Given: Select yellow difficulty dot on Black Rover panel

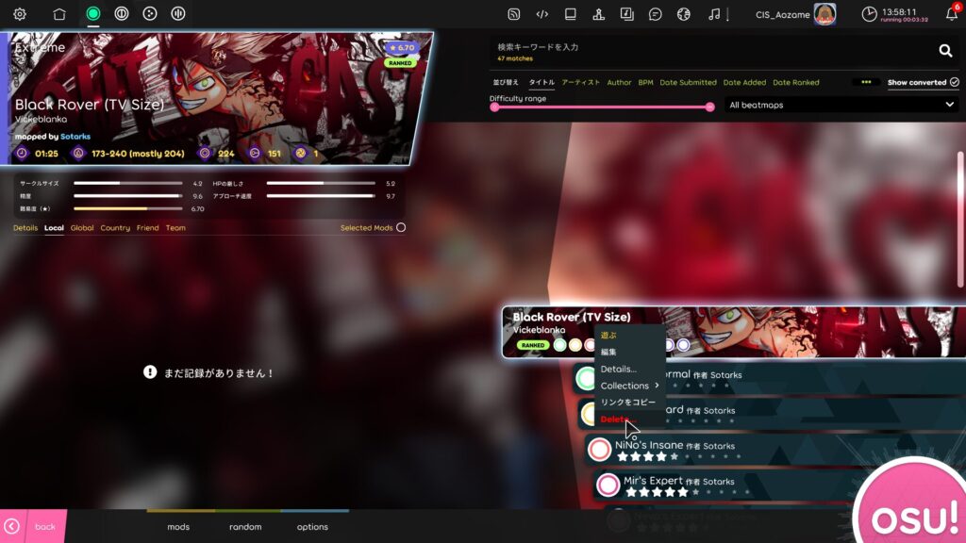Looking at the screenshot, I should click(x=575, y=345).
